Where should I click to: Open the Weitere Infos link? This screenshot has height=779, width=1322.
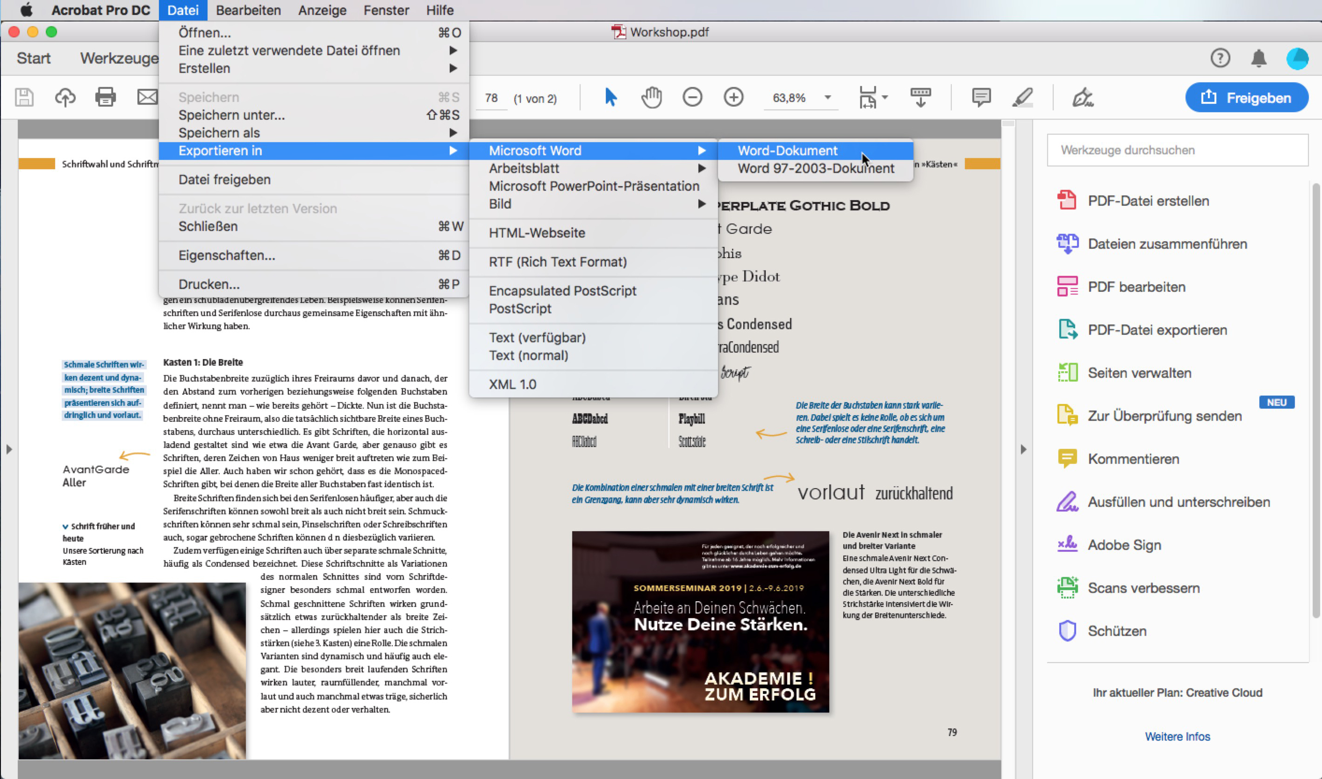click(x=1177, y=736)
